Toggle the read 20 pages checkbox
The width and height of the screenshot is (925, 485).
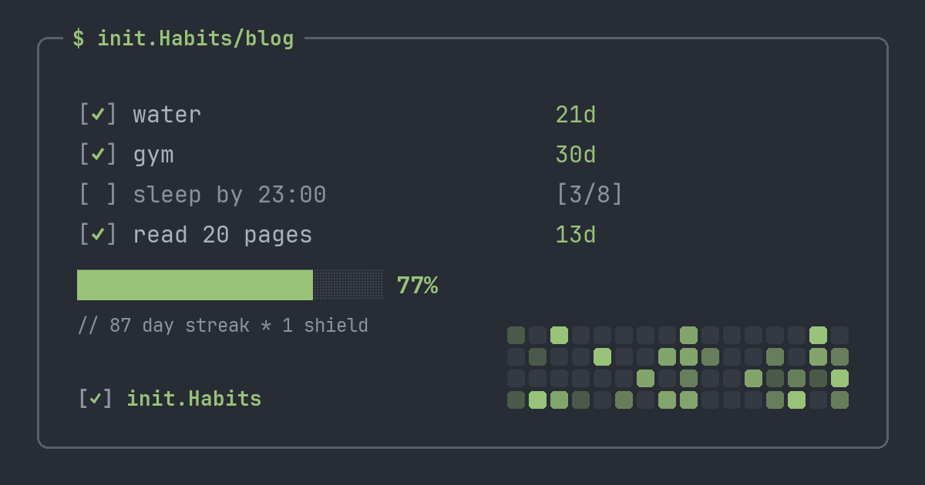[98, 235]
